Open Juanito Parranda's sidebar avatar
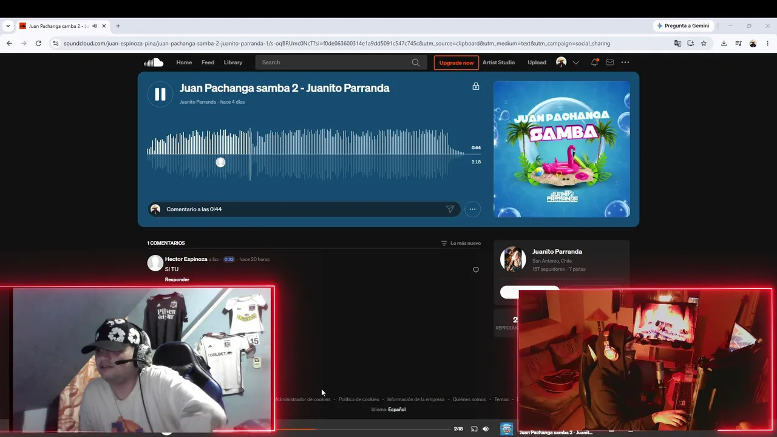 (513, 259)
